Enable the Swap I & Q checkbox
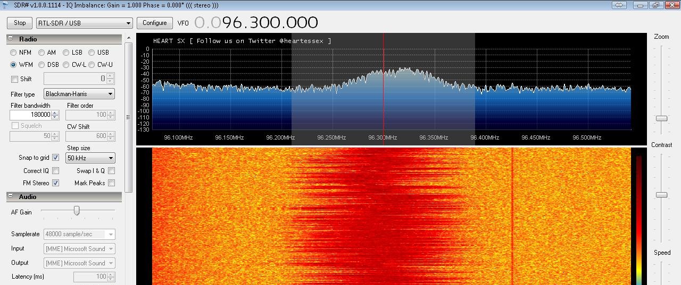Viewport: 681px width, 285px height. point(111,171)
